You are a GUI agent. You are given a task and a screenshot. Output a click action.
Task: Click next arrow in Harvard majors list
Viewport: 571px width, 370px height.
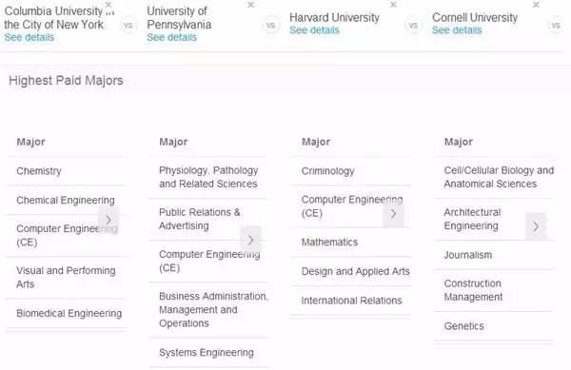[x=393, y=214]
